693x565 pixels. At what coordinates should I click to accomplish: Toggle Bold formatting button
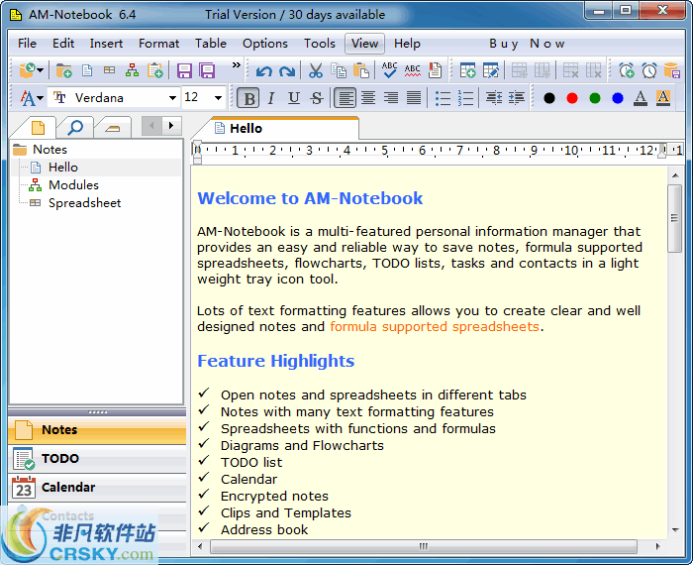pos(248,98)
